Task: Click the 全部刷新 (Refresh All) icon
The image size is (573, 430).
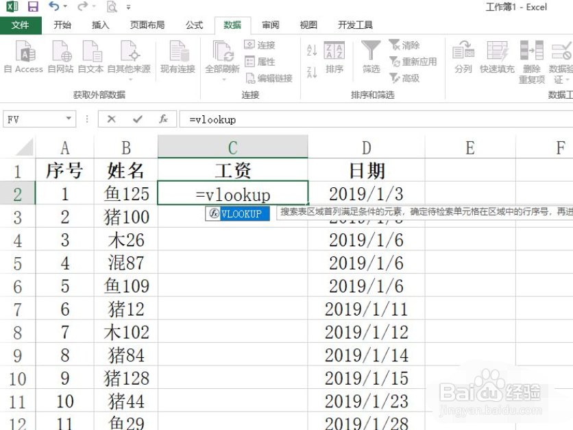Action: pos(222,51)
